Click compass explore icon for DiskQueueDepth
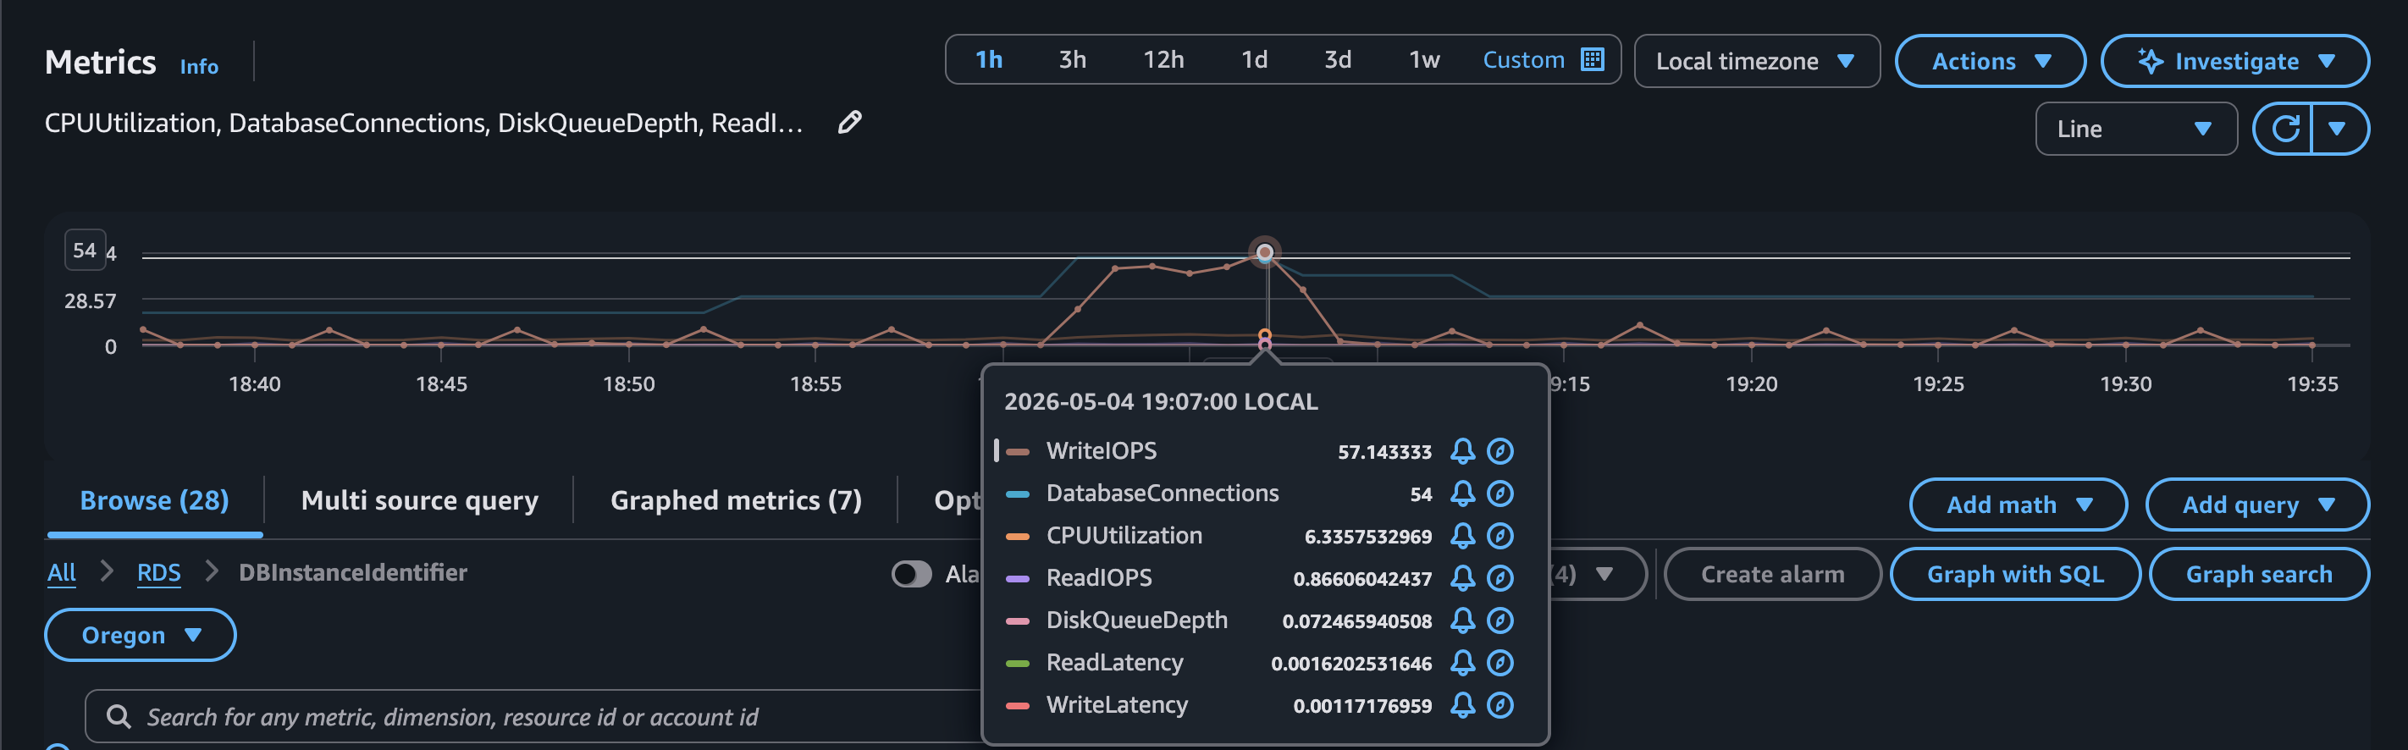The height and width of the screenshot is (750, 2408). 1499,621
